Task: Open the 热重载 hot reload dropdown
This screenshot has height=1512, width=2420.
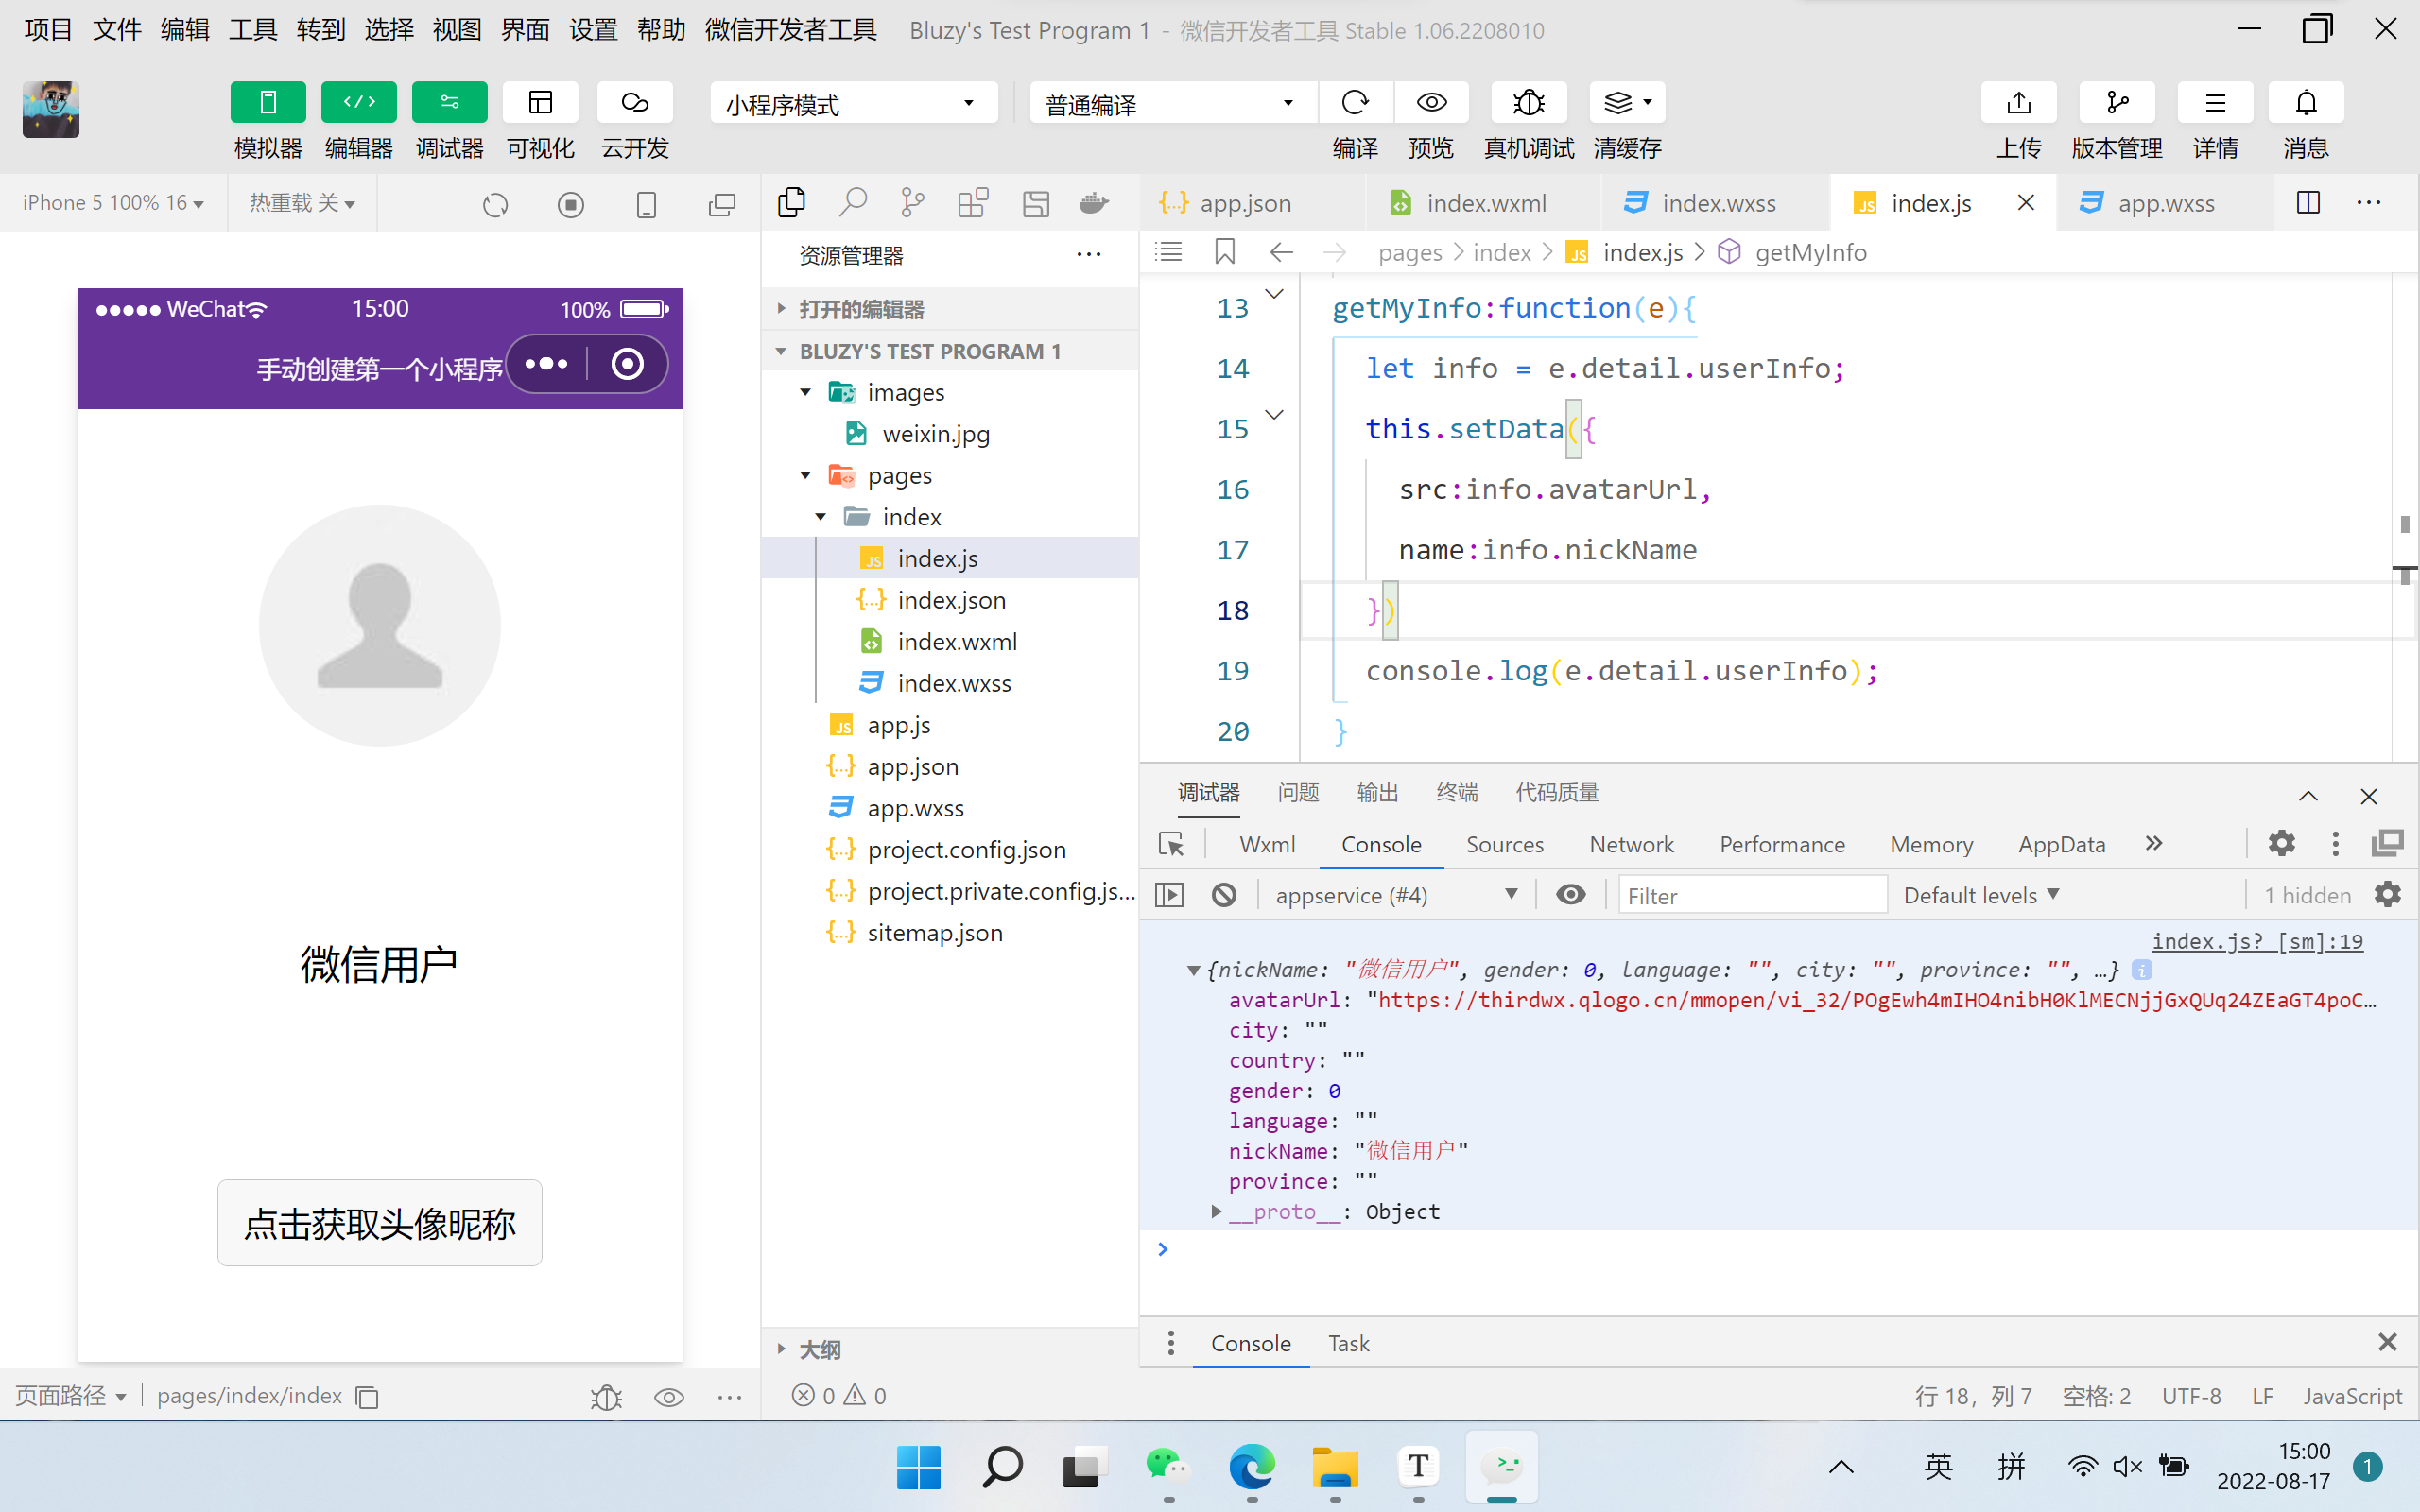Action: pyautogui.click(x=302, y=203)
